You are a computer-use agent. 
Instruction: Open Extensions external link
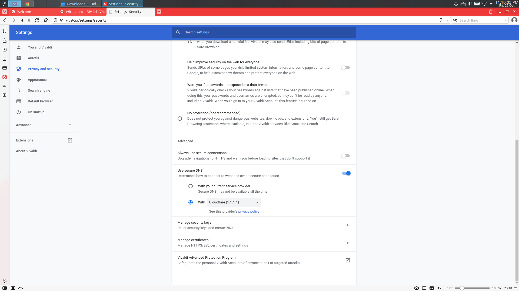pyautogui.click(x=44, y=140)
